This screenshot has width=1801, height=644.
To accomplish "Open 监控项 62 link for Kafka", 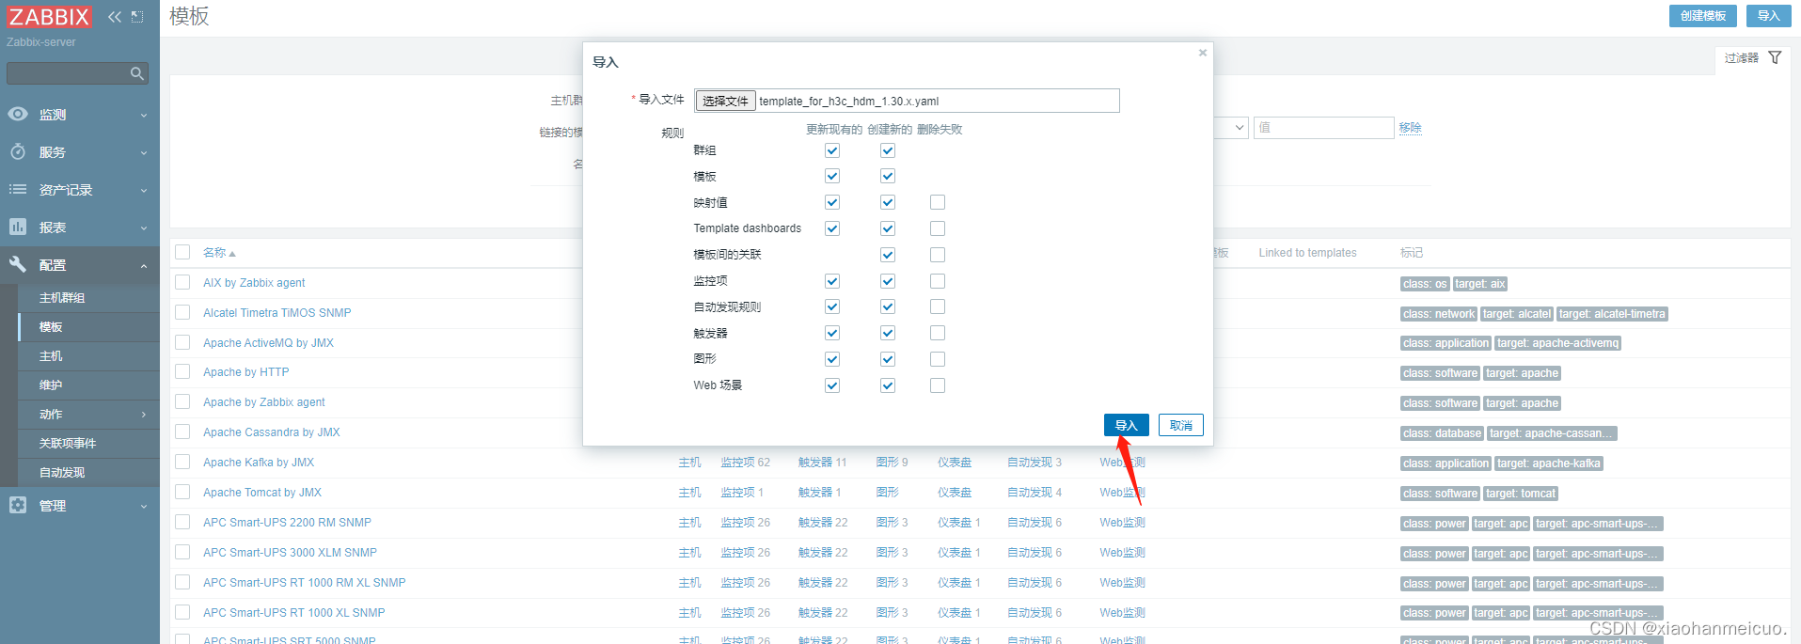I will 745,463.
